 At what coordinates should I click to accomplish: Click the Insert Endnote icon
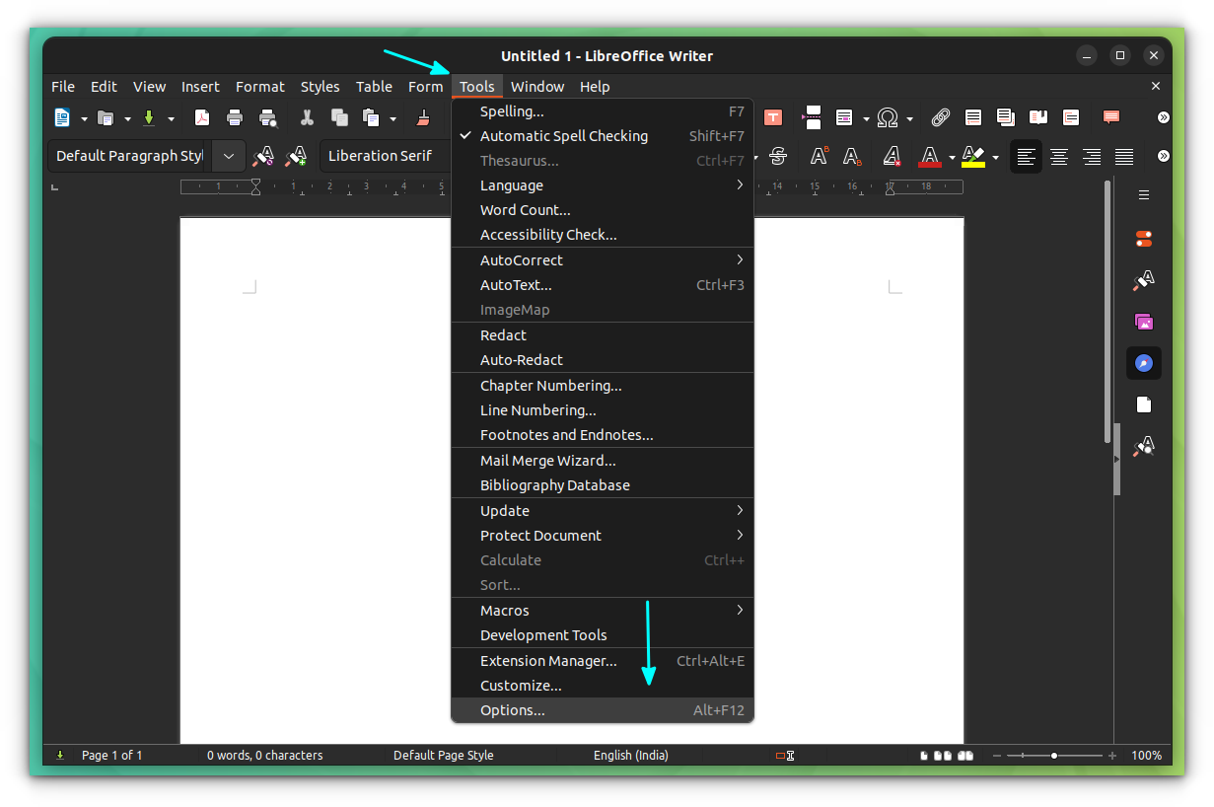click(x=1006, y=118)
